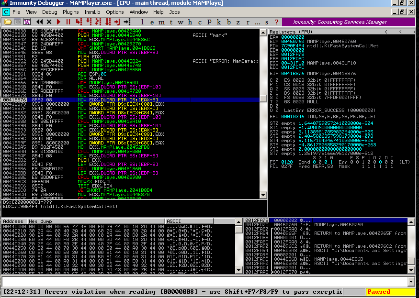Click the purple graph icon in the toolbar
Image resolution: width=419 pixels, height=298 pixels.
pos(27,22)
